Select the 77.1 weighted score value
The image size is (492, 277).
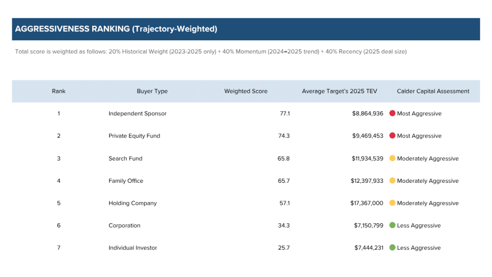pyautogui.click(x=284, y=113)
